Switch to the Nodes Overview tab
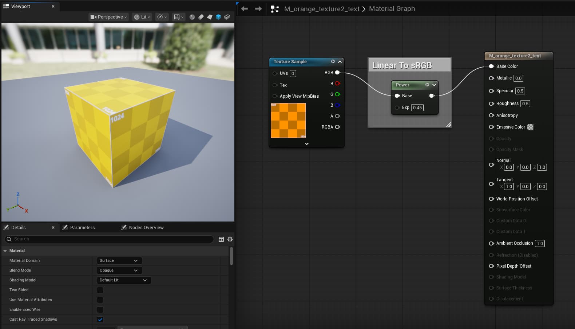Image resolution: width=575 pixels, height=329 pixels. coord(146,228)
